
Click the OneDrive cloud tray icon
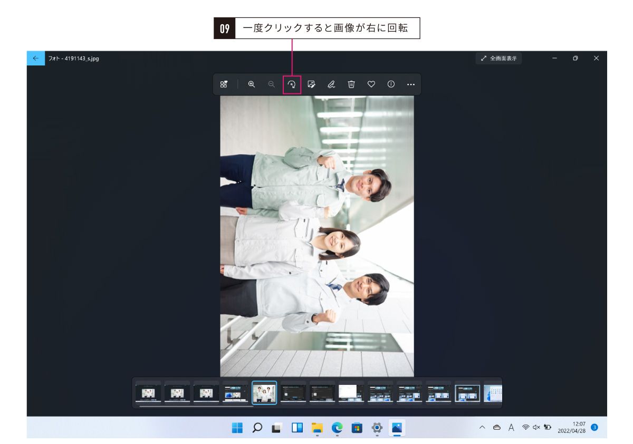click(x=496, y=428)
